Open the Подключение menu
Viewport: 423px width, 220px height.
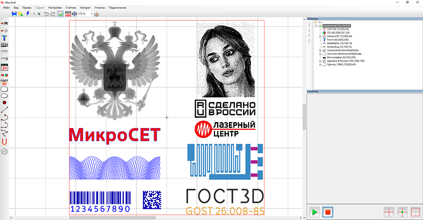click(117, 8)
